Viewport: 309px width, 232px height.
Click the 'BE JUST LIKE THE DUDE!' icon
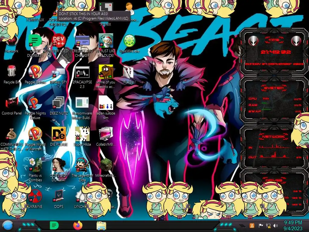tap(106, 46)
